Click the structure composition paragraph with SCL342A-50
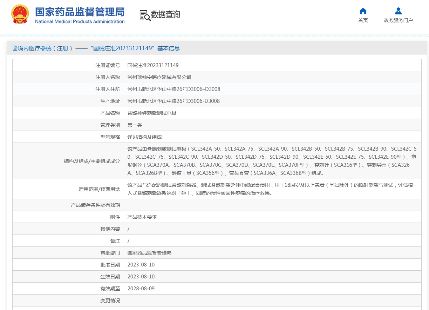The width and height of the screenshot is (429, 310). (272, 161)
